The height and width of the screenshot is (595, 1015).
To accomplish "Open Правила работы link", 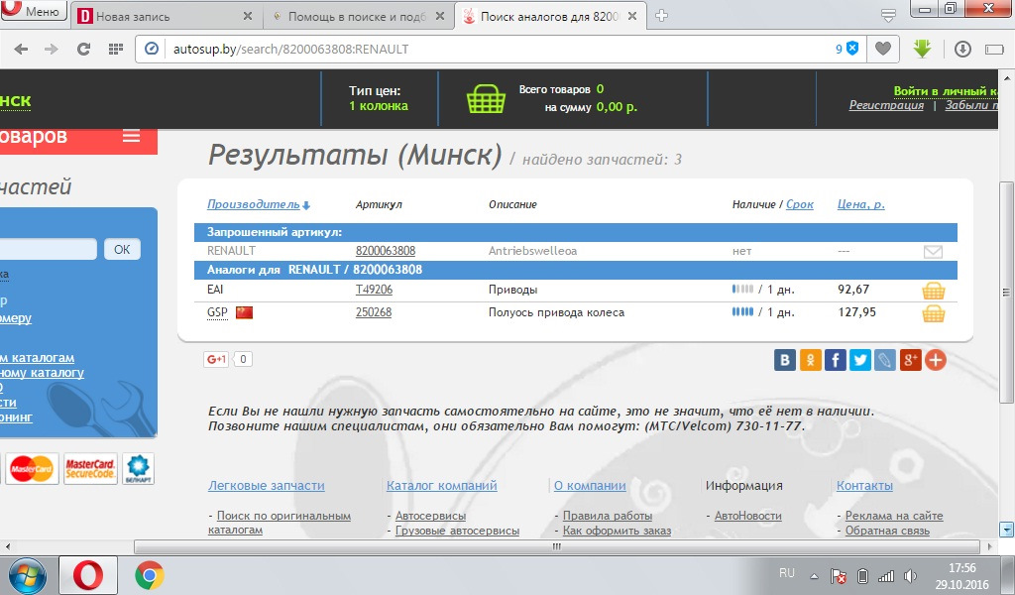I will (x=608, y=516).
